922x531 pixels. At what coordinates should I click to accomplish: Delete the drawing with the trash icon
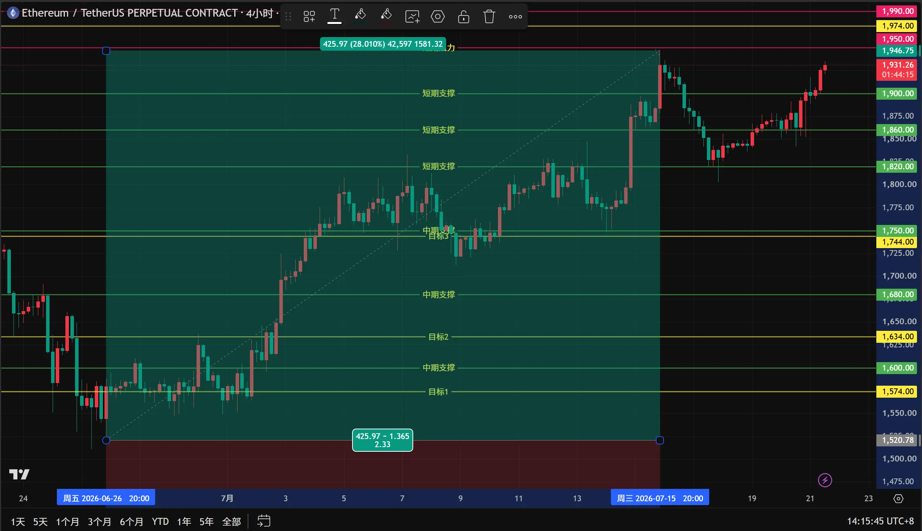(x=489, y=17)
